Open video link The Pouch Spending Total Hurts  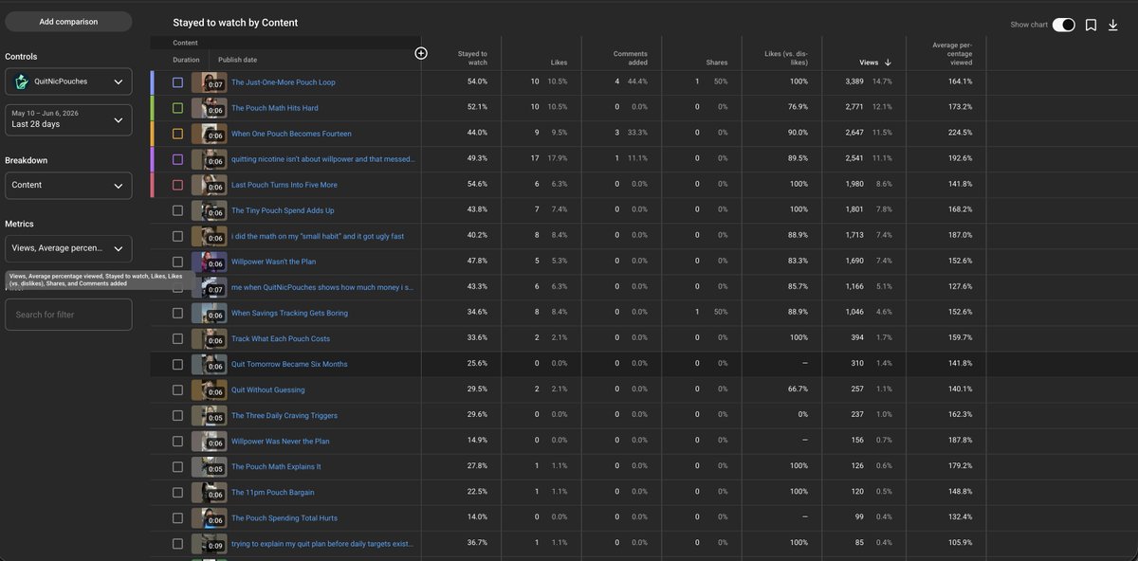pyautogui.click(x=284, y=517)
